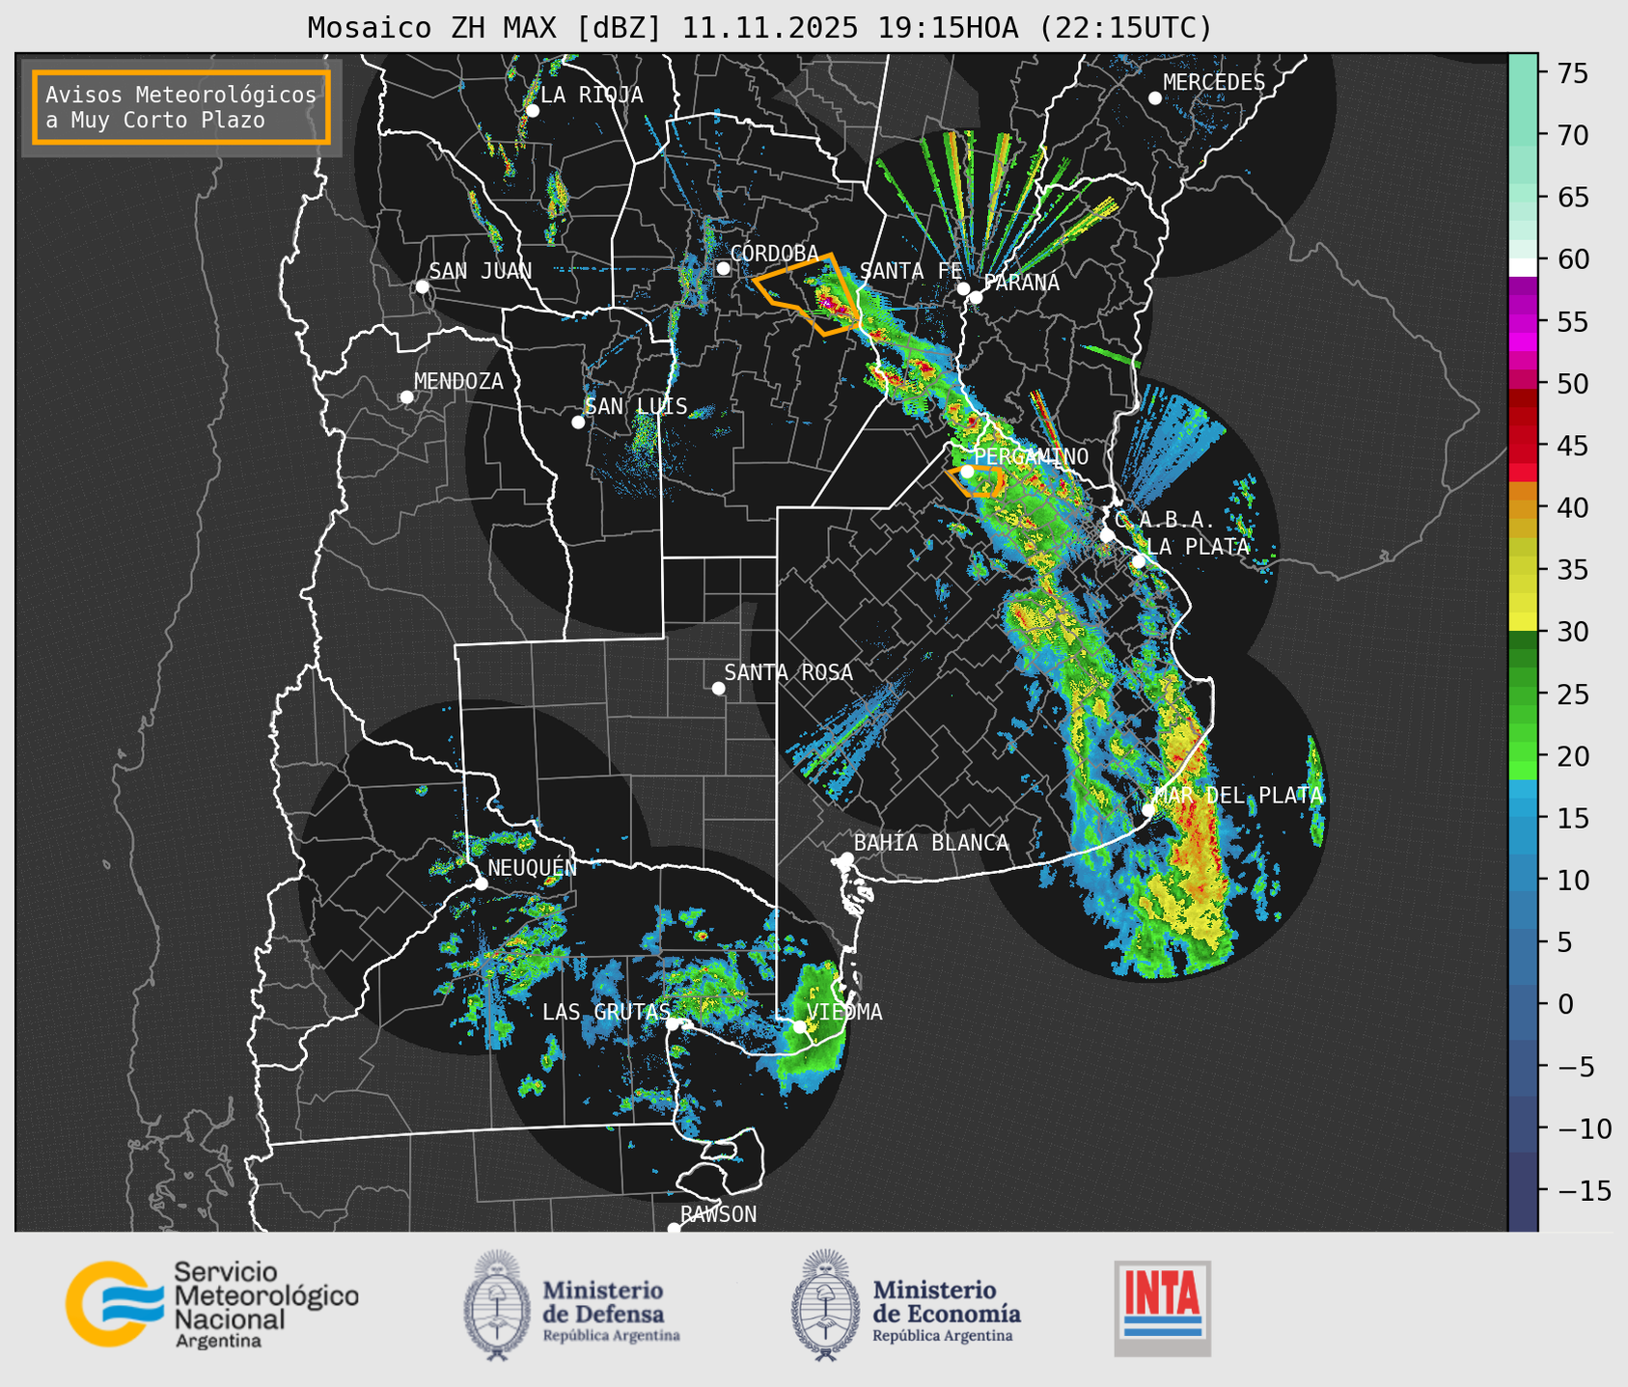This screenshot has width=1628, height=1387.
Task: Click the MAR DEL PLATA city label
Action: pyautogui.click(x=1239, y=796)
